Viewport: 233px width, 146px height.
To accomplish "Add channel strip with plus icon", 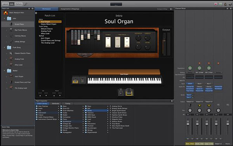I will click(227, 9).
